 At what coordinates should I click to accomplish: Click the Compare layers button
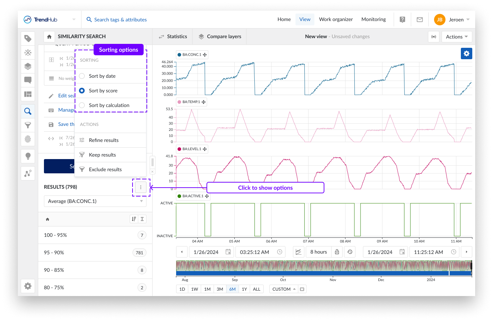point(220,36)
